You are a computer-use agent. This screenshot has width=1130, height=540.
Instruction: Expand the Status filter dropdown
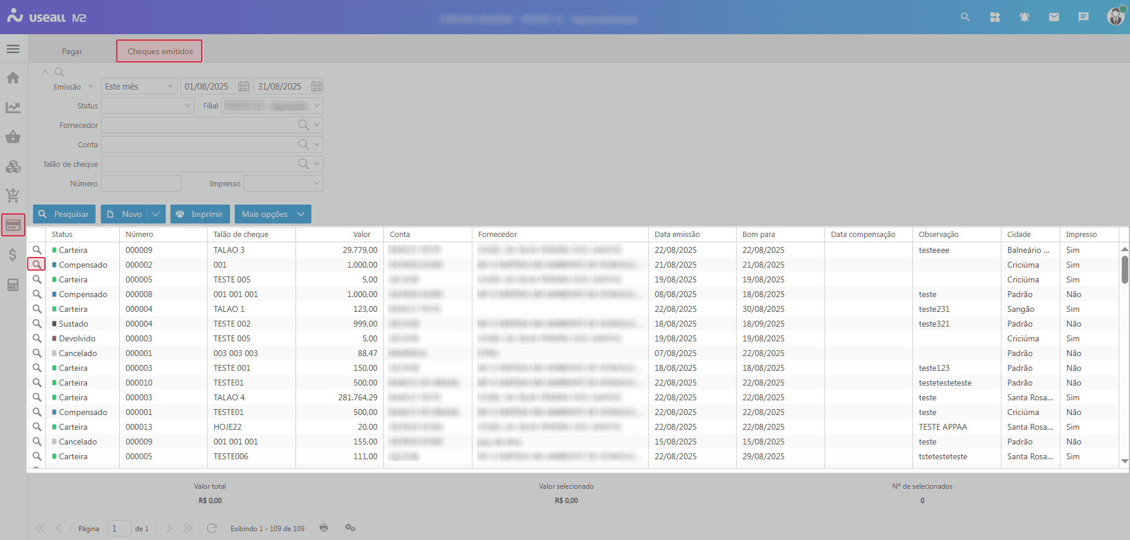[x=188, y=106]
